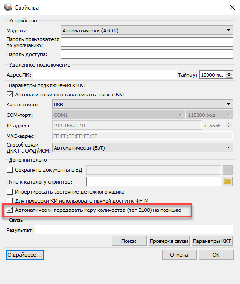Click the Поиск button
This screenshot has width=240, height=284.
pyautogui.click(x=129, y=241)
